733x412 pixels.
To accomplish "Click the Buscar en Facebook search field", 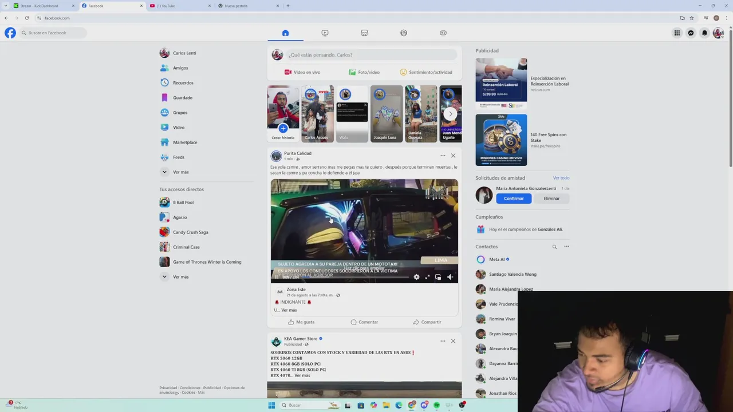I will pos(53,33).
